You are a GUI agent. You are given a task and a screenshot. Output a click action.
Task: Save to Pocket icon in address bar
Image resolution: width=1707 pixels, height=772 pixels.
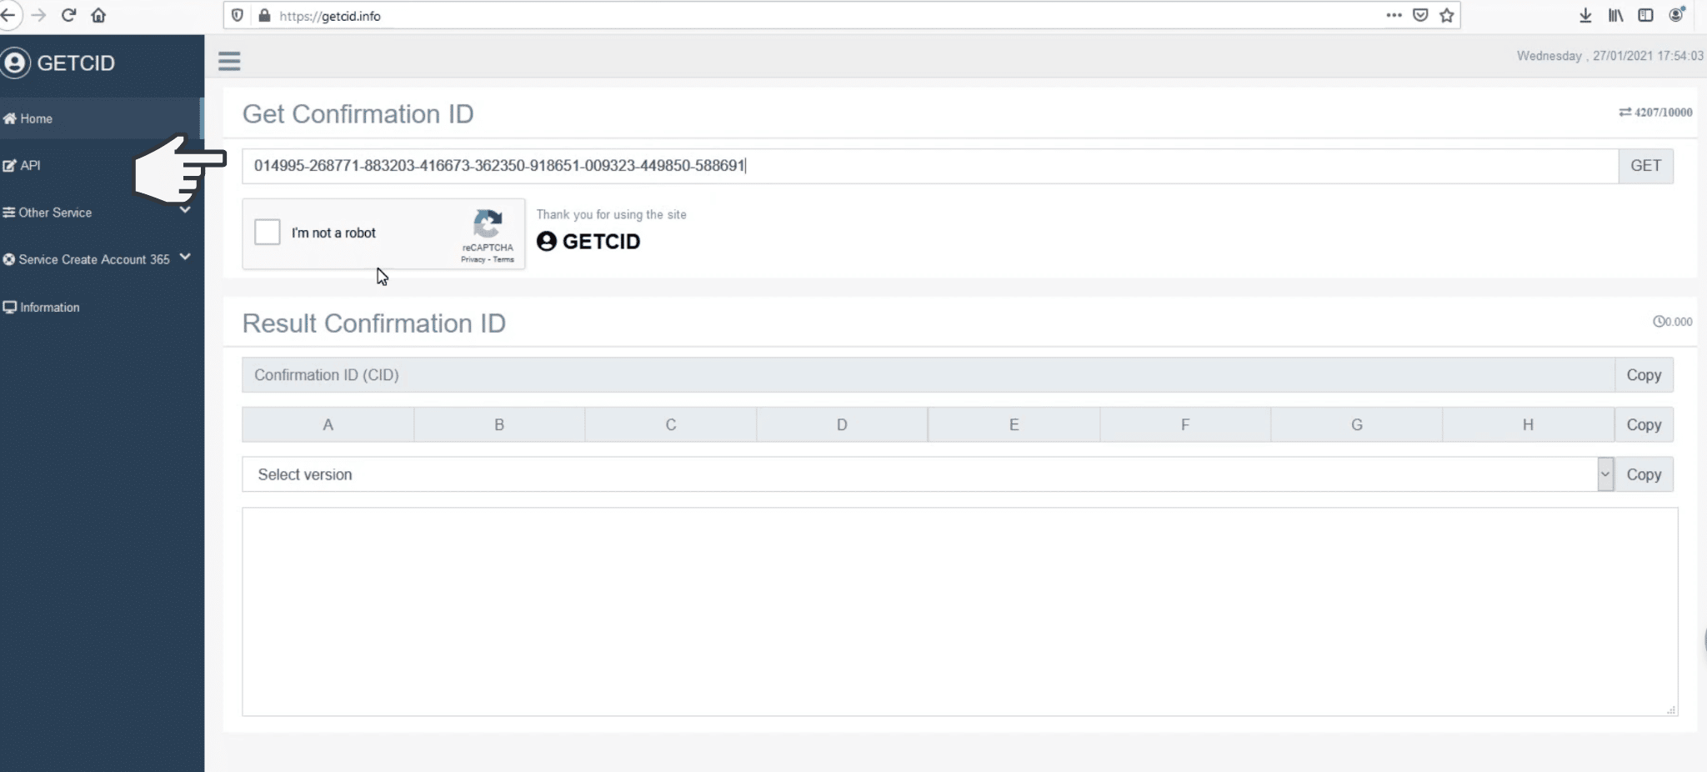pyautogui.click(x=1420, y=15)
